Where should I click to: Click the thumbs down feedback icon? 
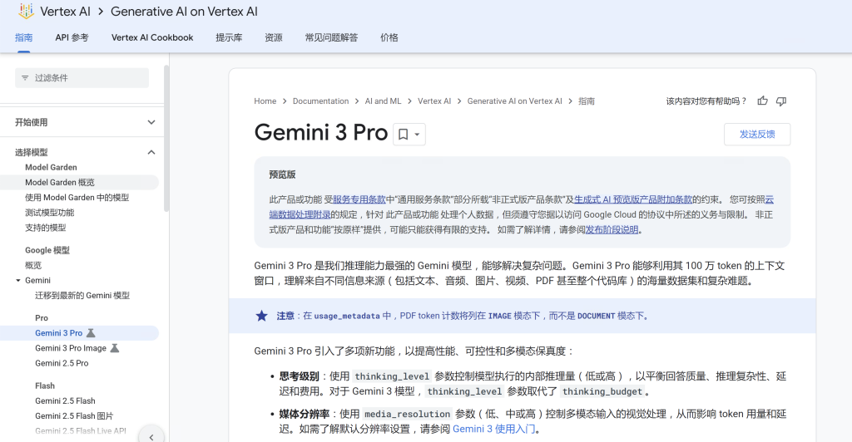tap(781, 101)
